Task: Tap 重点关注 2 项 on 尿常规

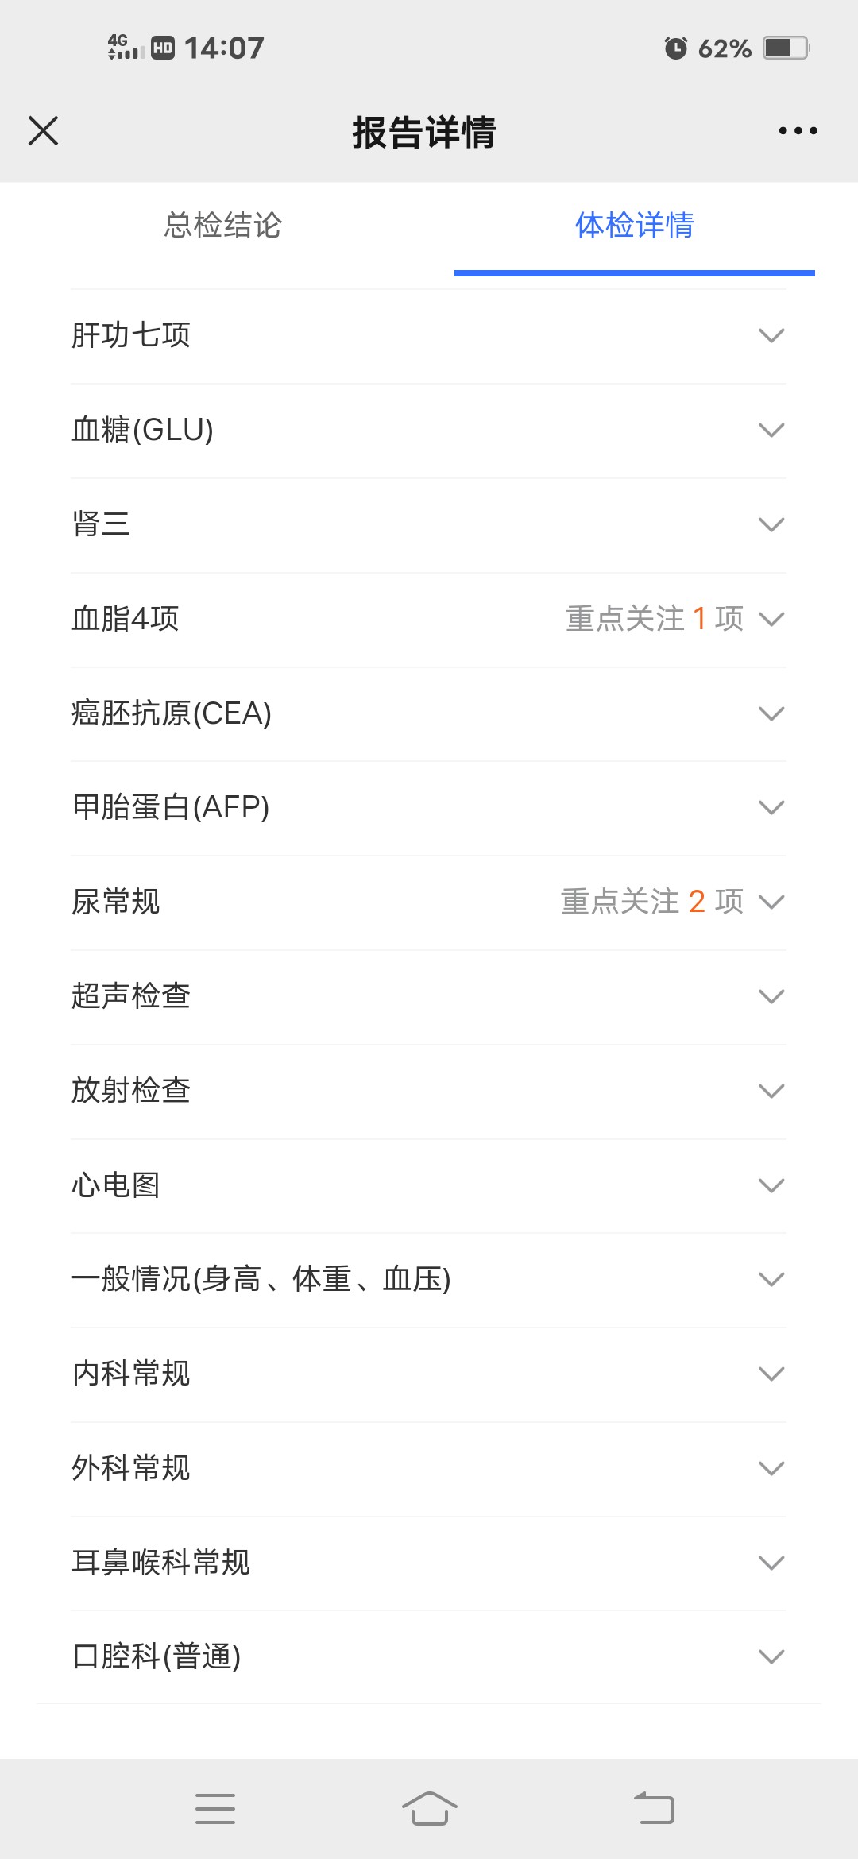Action: point(651,902)
